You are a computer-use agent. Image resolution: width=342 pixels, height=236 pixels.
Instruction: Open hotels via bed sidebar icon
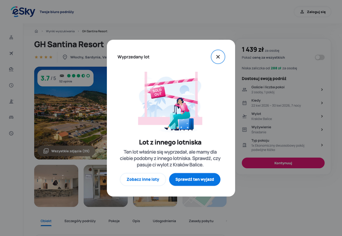12,117
